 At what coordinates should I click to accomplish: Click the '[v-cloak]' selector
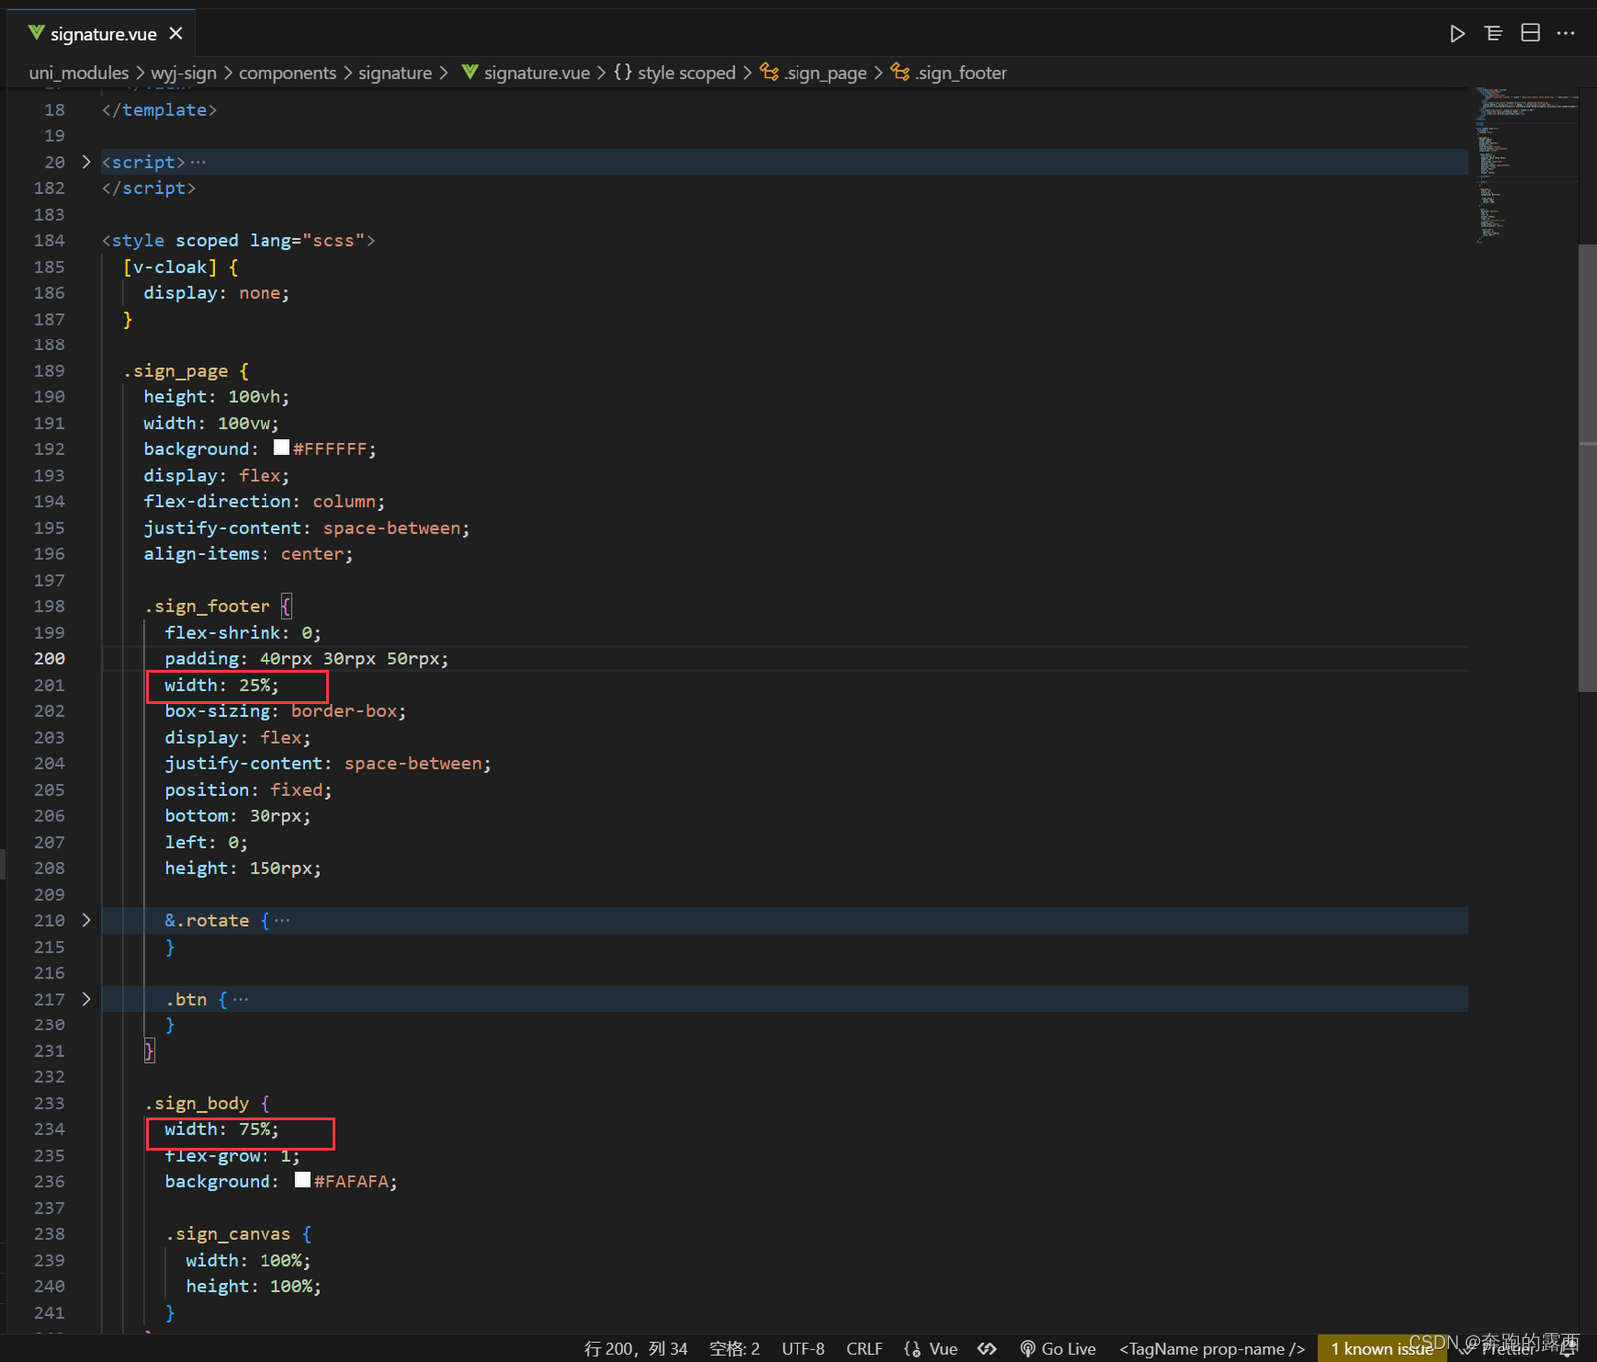click(x=170, y=267)
